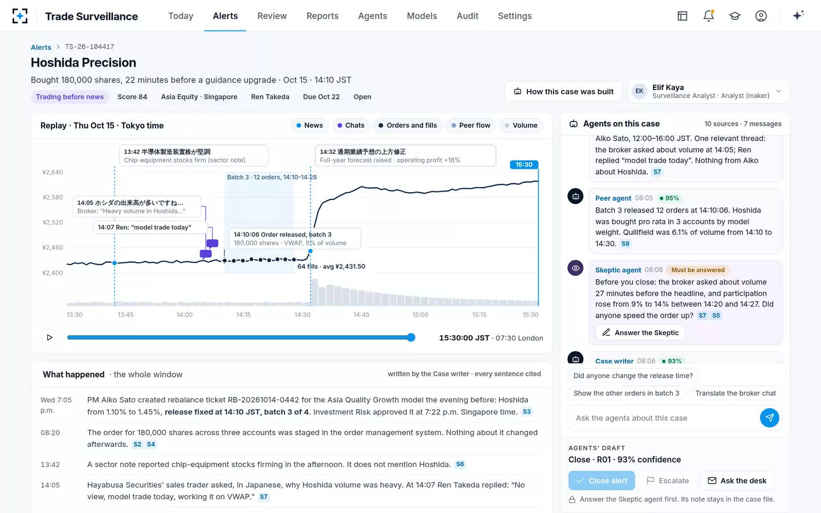Screen dimensions: 821x513
Task: Click the 14:32 forecast news annotation
Action: click(405, 156)
